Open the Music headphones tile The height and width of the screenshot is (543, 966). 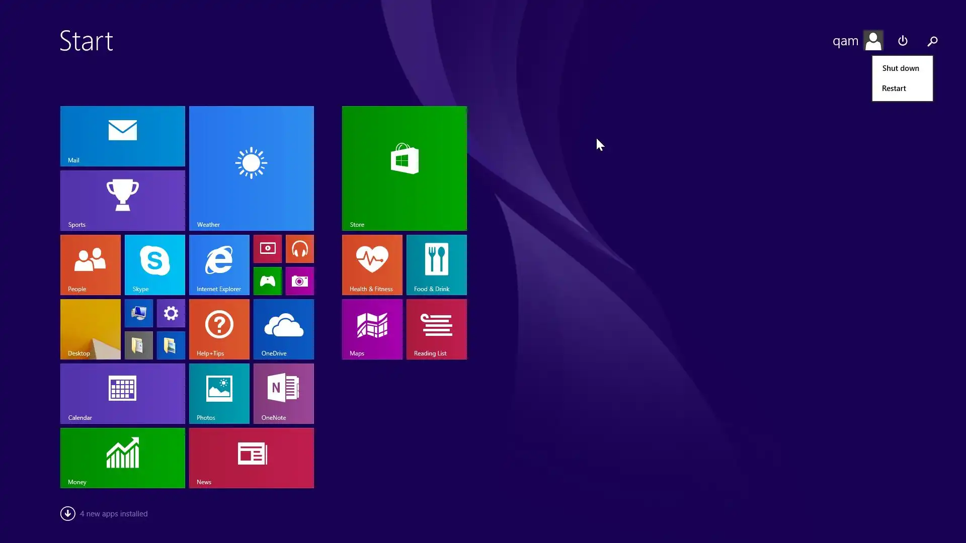tap(299, 248)
